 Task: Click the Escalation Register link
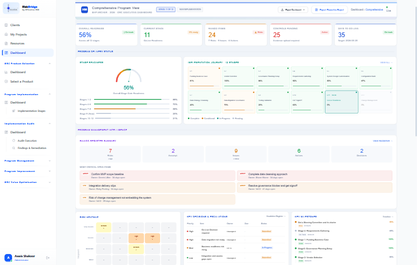[276, 216]
